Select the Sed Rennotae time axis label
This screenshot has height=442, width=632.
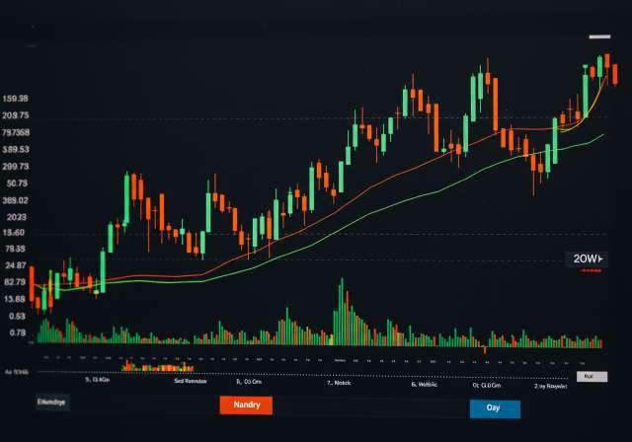[191, 380]
